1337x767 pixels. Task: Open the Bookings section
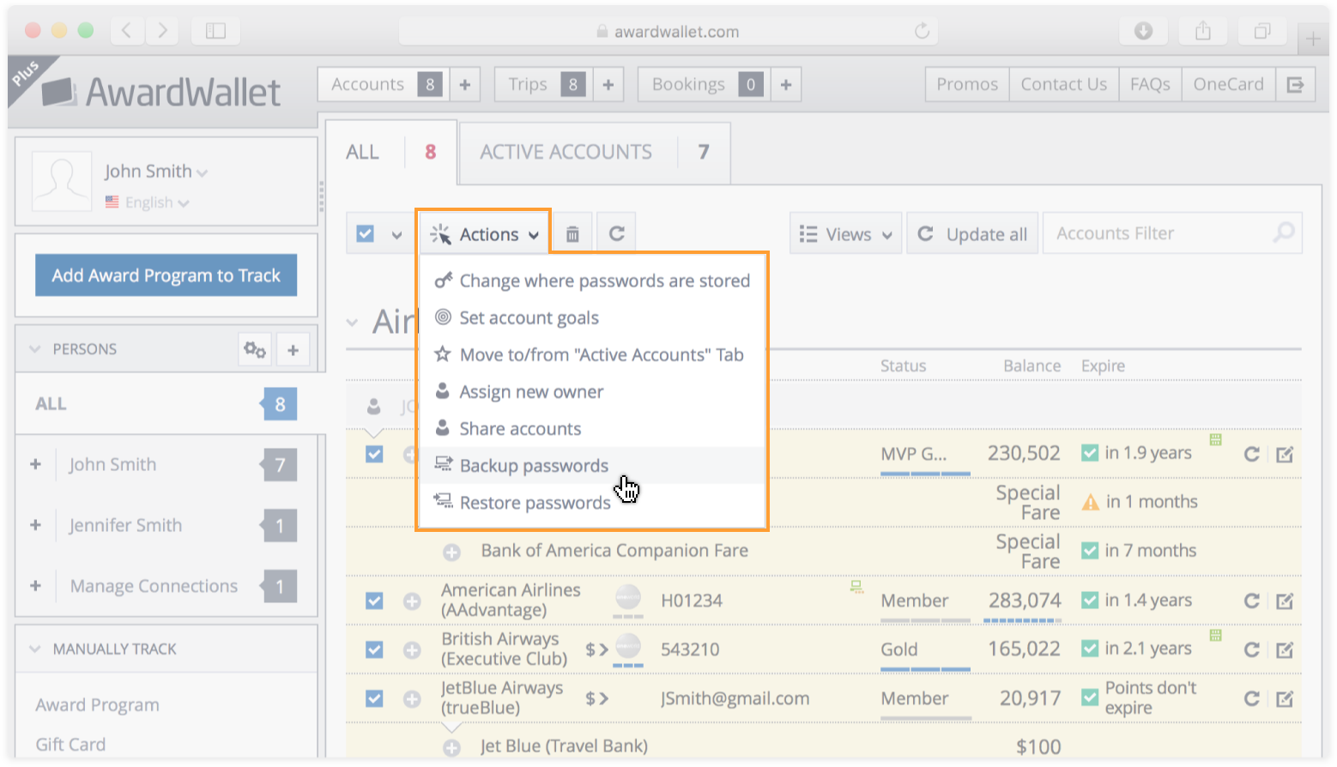point(704,84)
